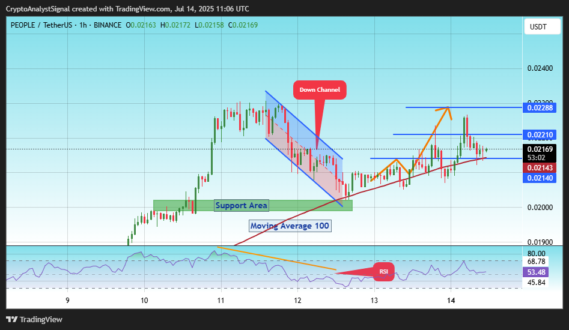Click the date 11 on time axis
569x330 pixels.
point(221,300)
